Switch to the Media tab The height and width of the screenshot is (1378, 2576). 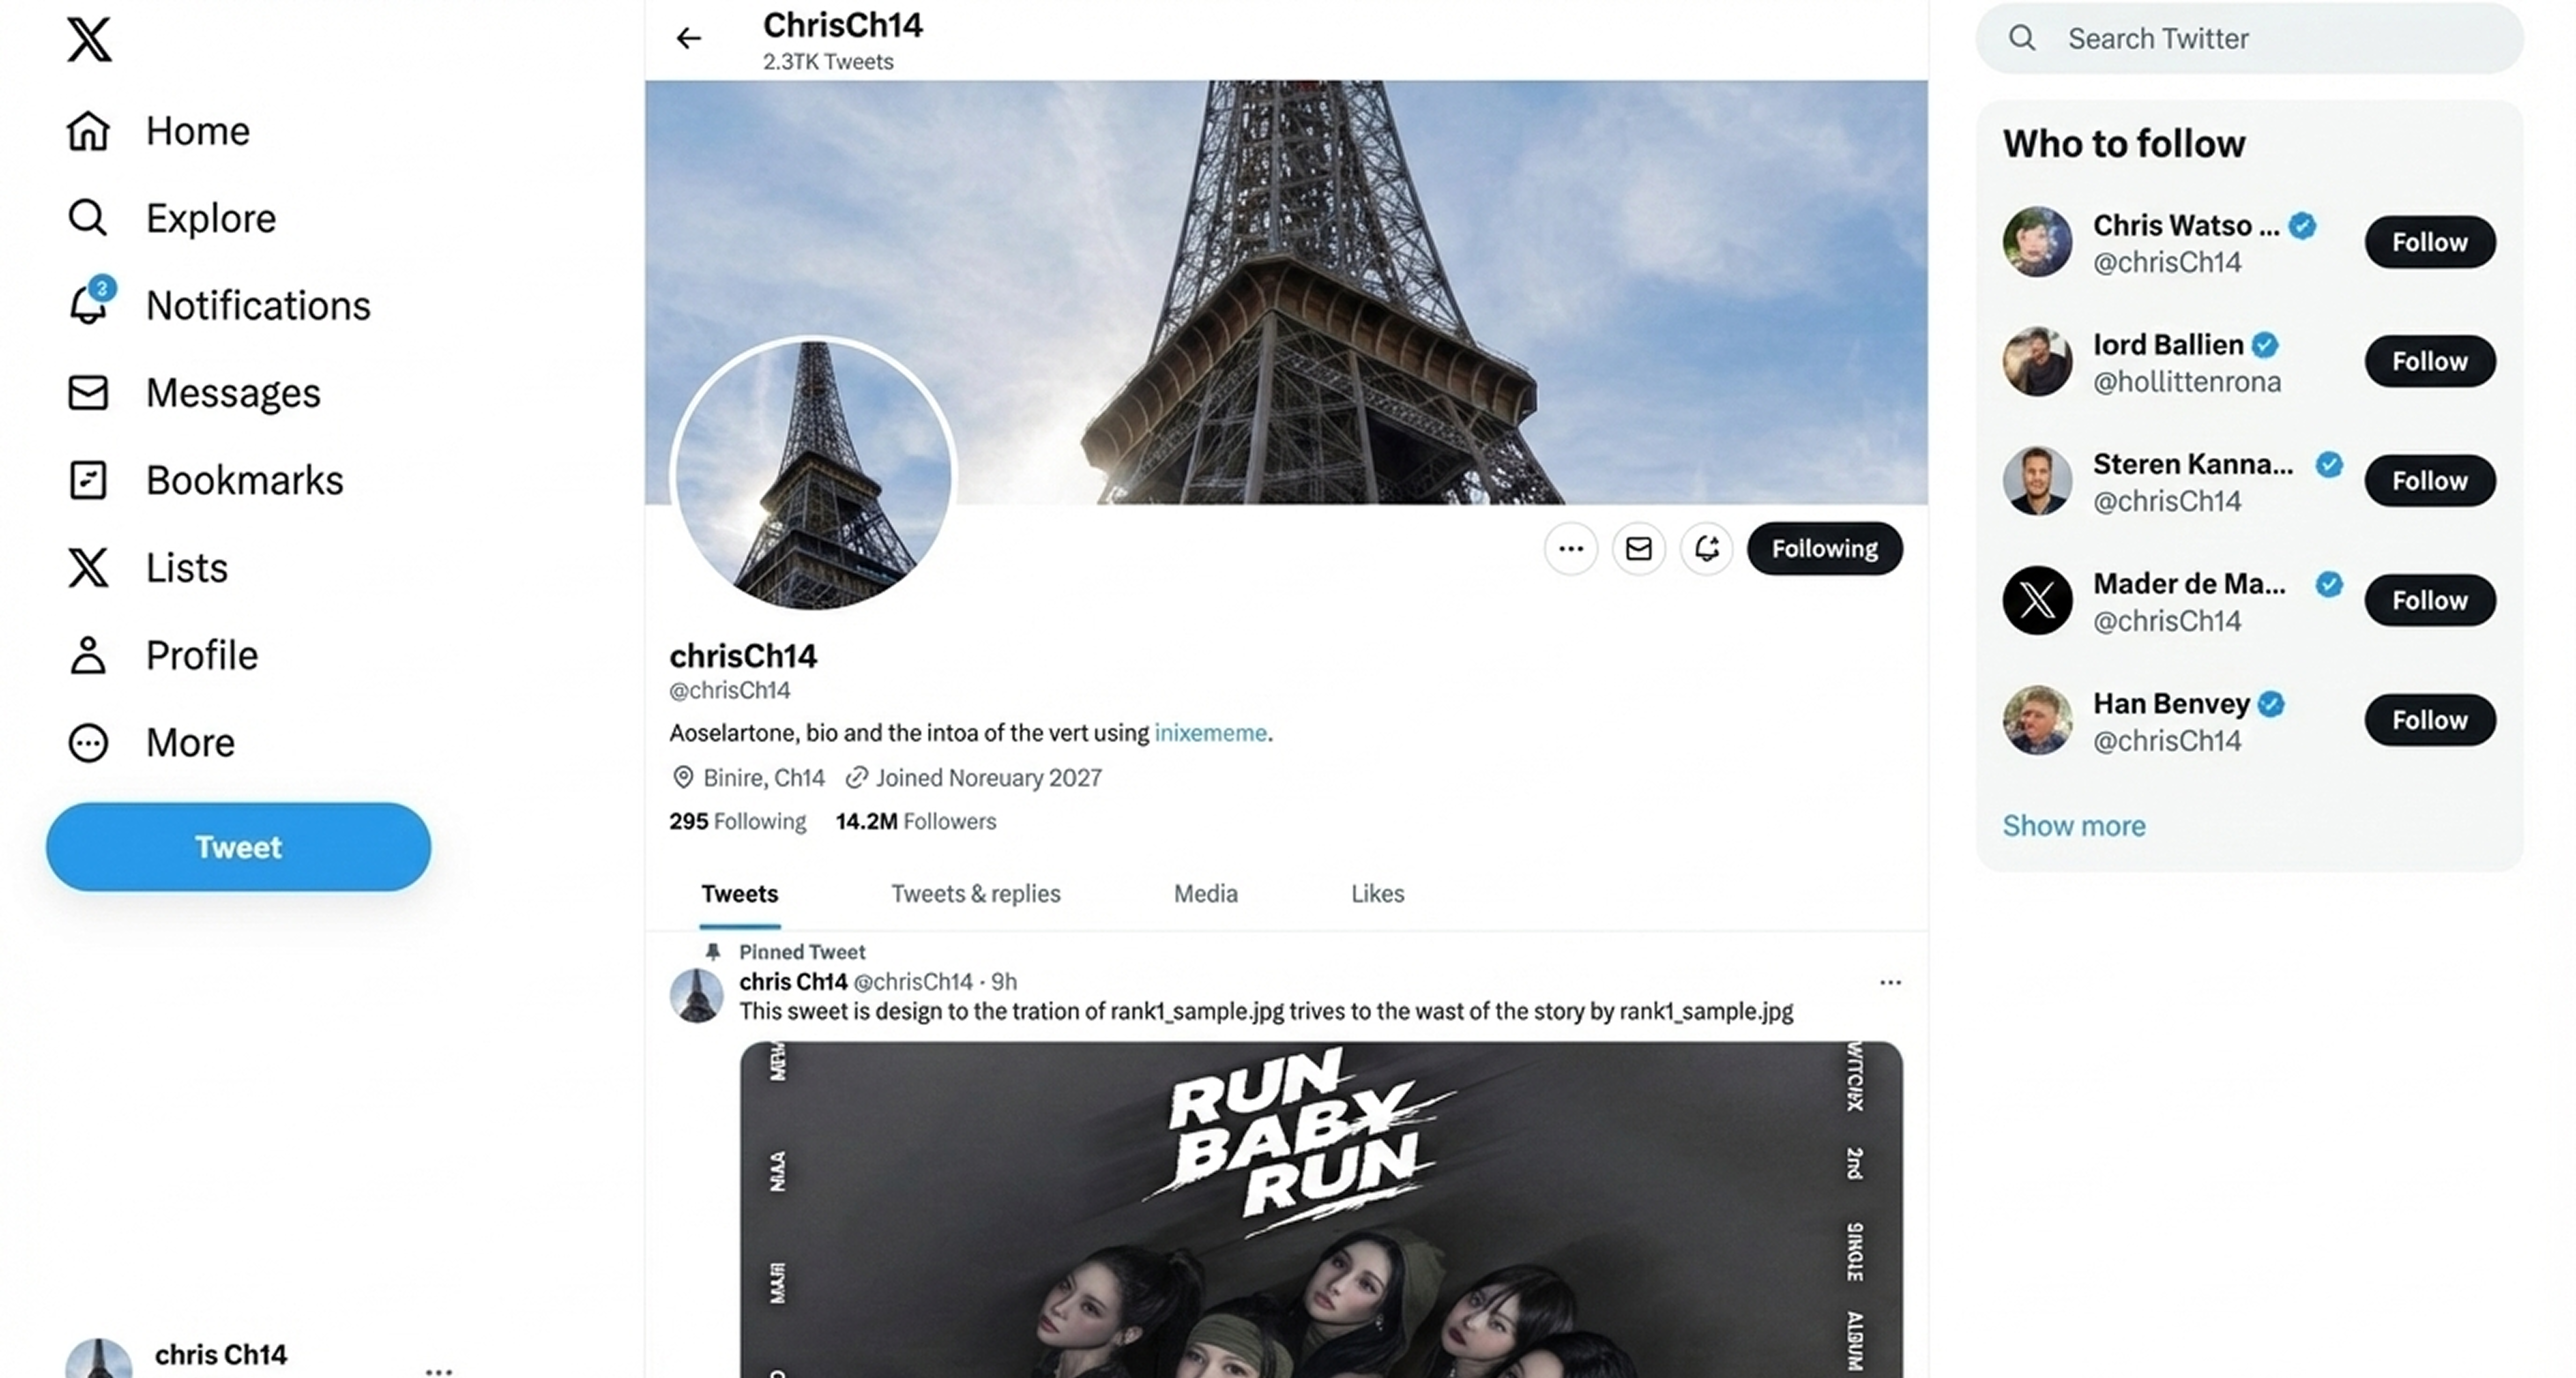pos(1205,893)
